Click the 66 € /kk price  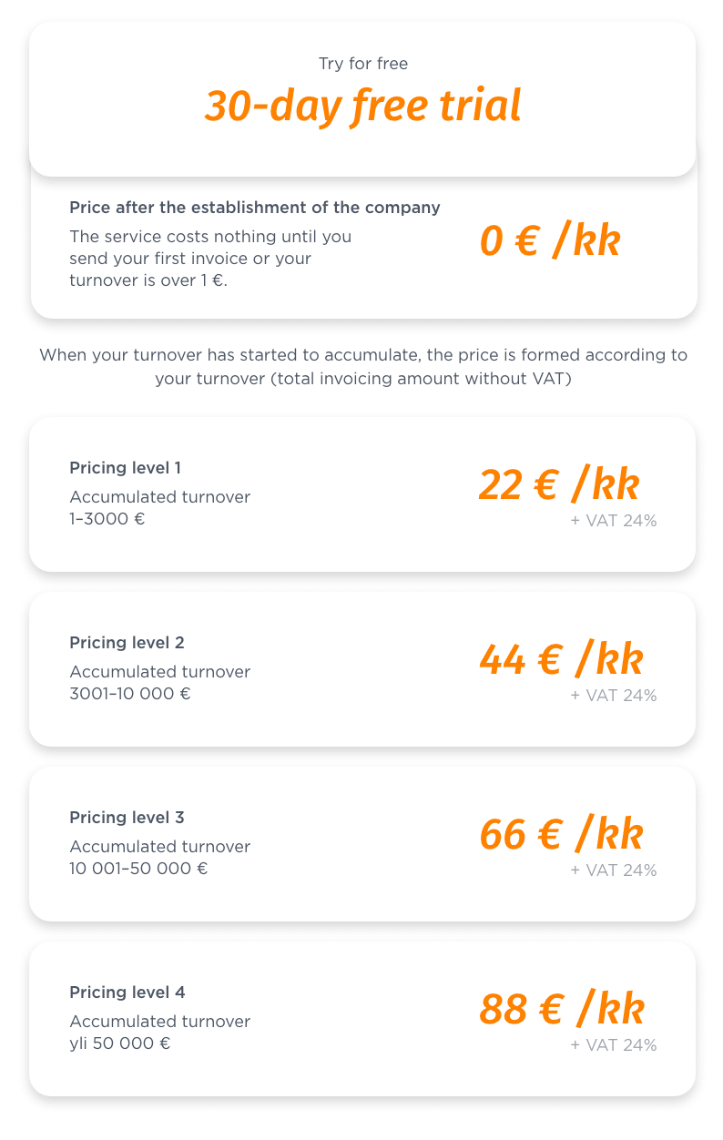[x=561, y=835]
